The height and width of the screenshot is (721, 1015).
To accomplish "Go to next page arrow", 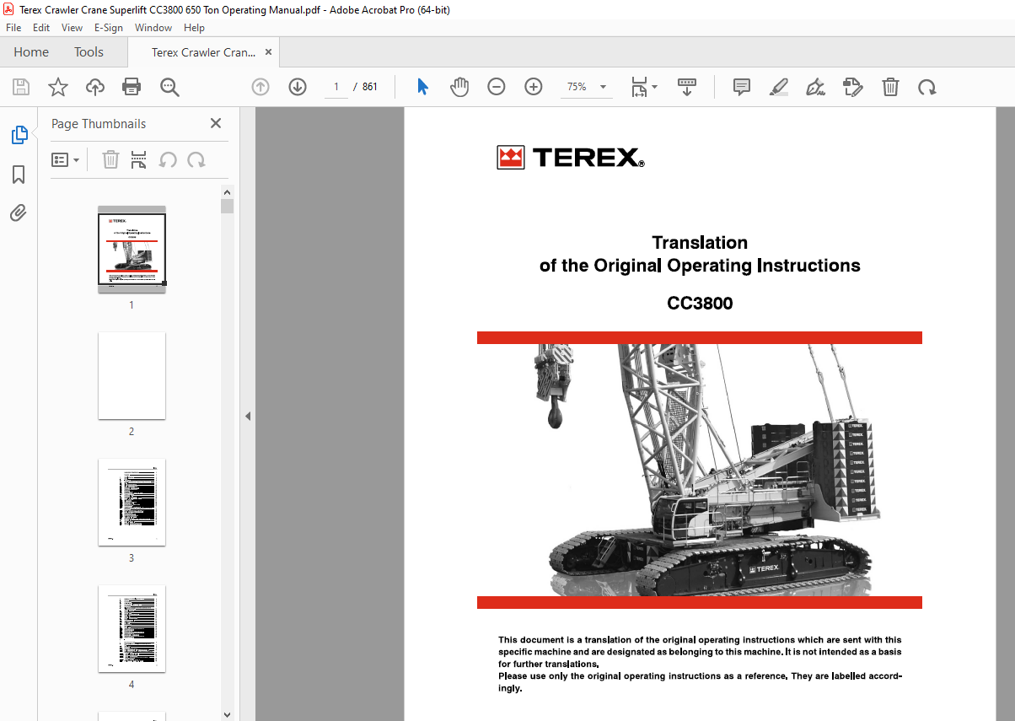I will point(298,87).
